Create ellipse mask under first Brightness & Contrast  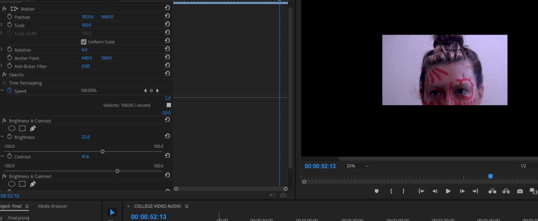coord(12,128)
